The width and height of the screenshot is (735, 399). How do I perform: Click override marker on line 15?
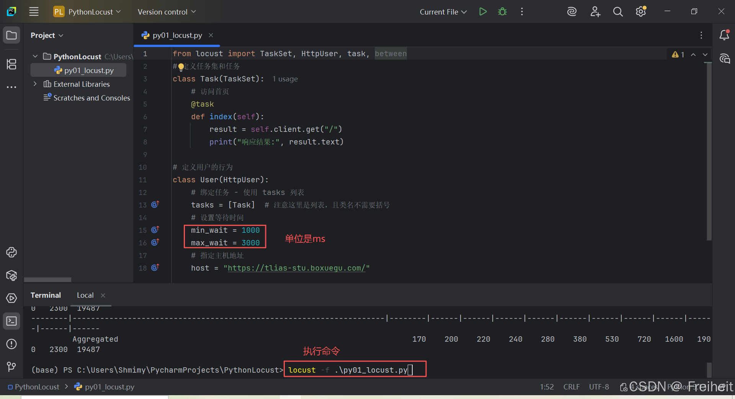point(155,230)
